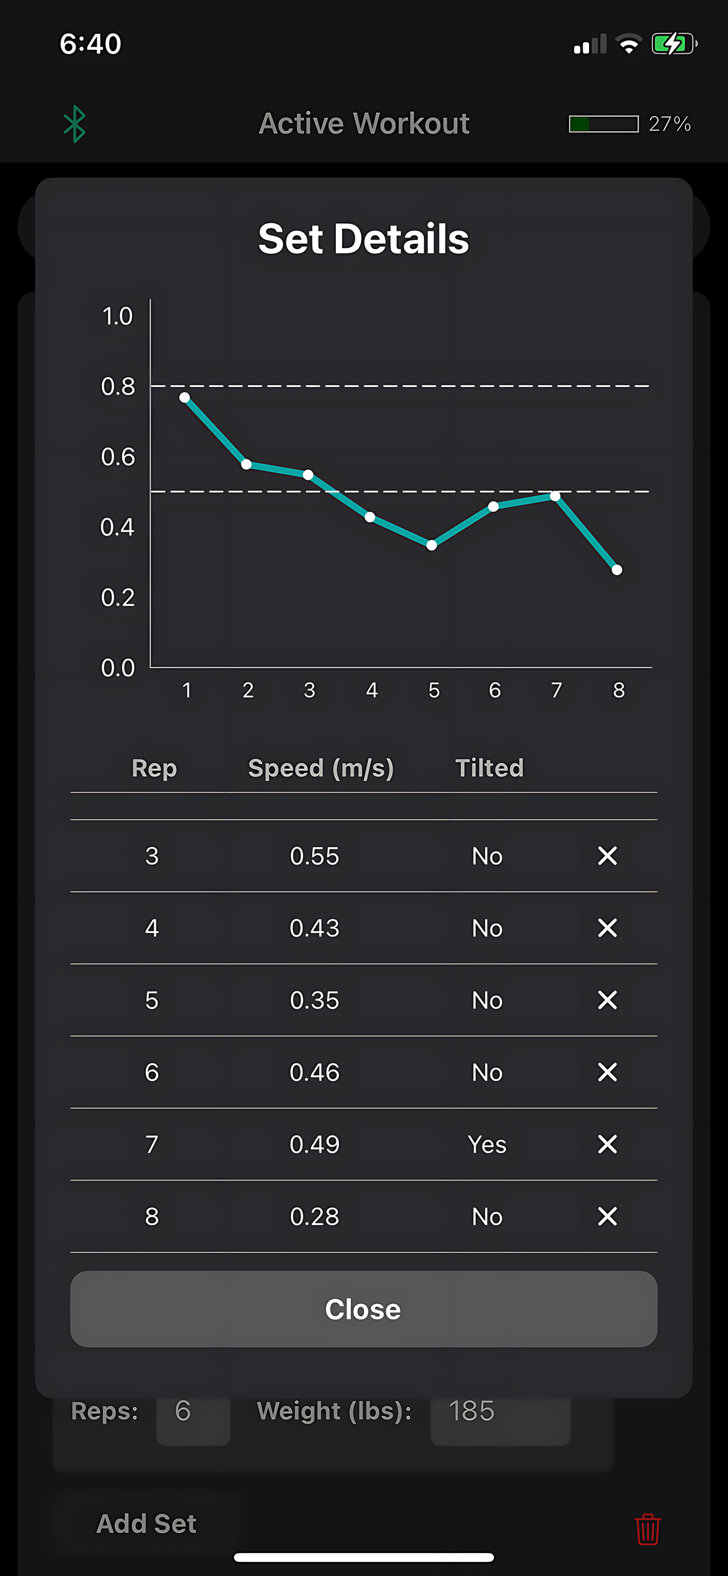The image size is (728, 1576).
Task: Tap the green Bluetooth icon
Action: (x=74, y=124)
